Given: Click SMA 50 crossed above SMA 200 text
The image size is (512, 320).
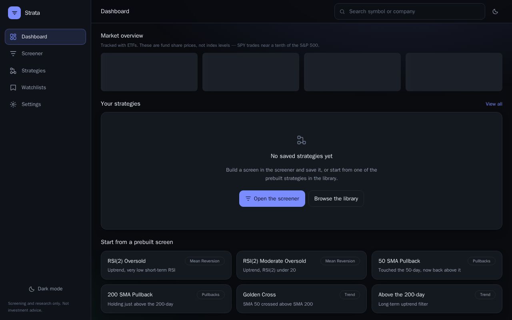Looking at the screenshot, I should [278, 304].
